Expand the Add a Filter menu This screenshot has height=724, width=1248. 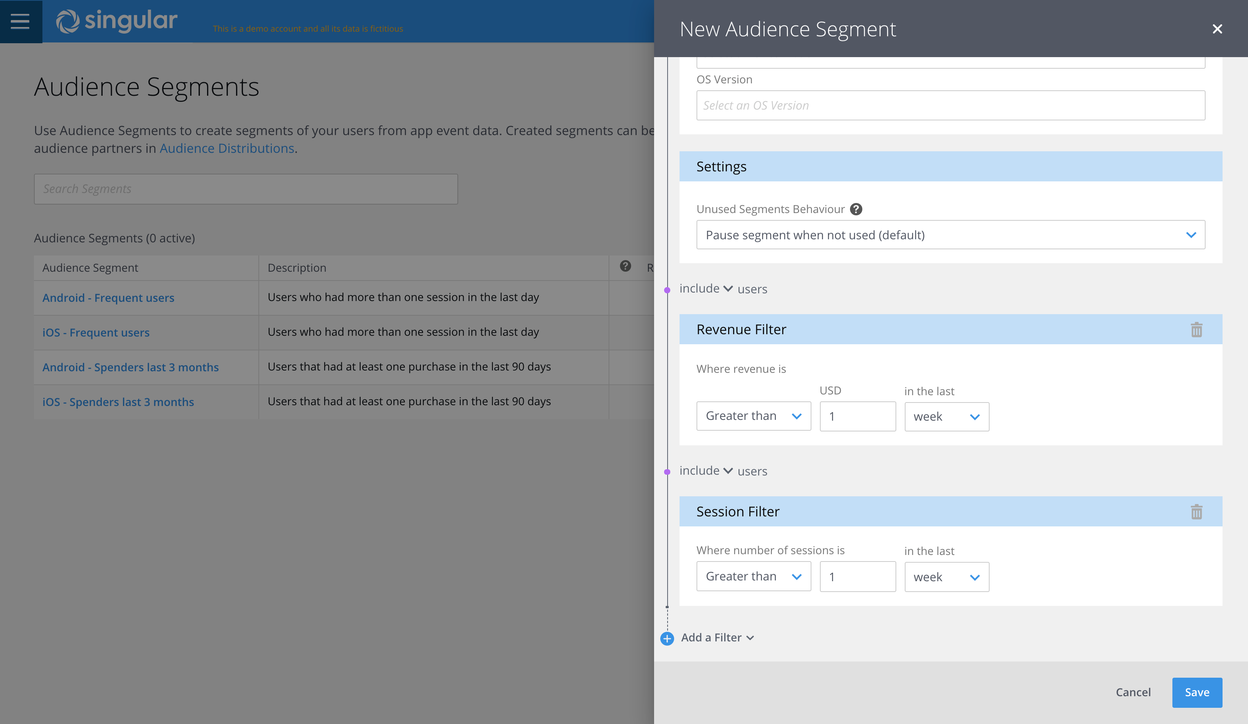717,638
